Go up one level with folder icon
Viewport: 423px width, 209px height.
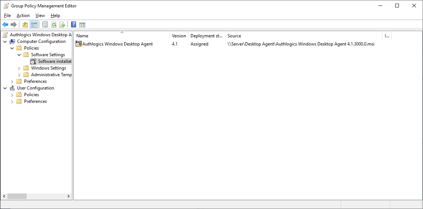coord(25,25)
